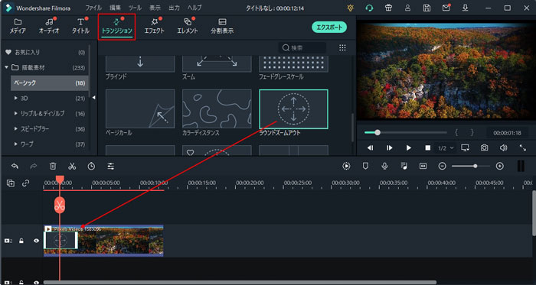The height and width of the screenshot is (285, 536).
Task: Expand the 3D category
Action: coord(16,98)
